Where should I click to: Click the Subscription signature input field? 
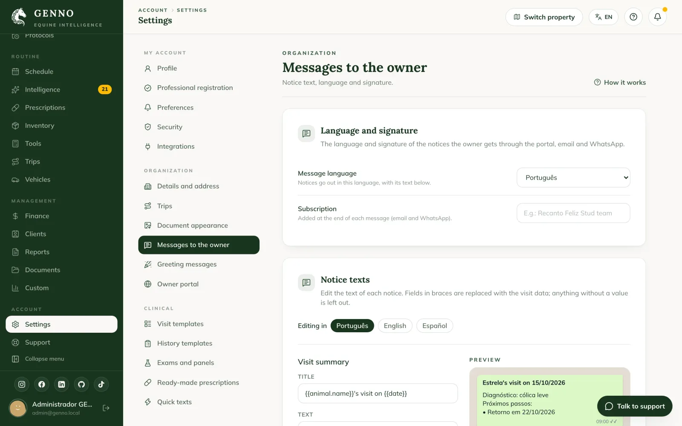coord(573,213)
